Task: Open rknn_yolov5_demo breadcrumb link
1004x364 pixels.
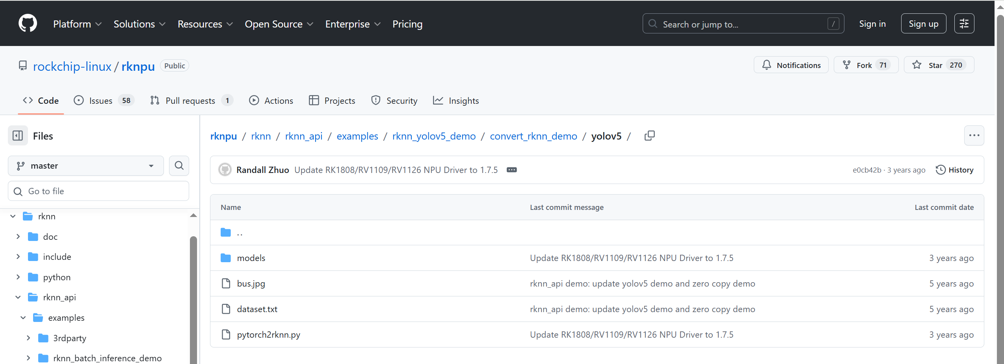Action: (x=434, y=136)
